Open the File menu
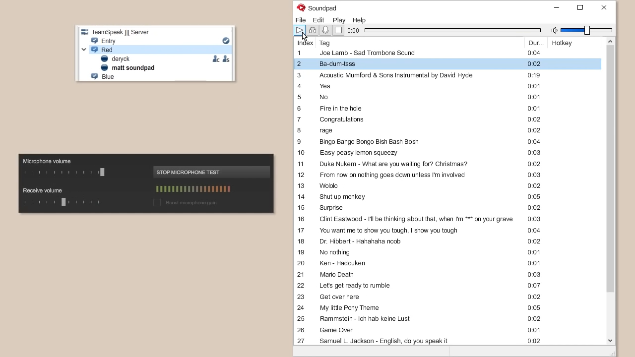The height and width of the screenshot is (357, 635). (301, 20)
